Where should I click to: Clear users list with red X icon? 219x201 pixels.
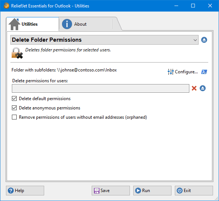194,88
